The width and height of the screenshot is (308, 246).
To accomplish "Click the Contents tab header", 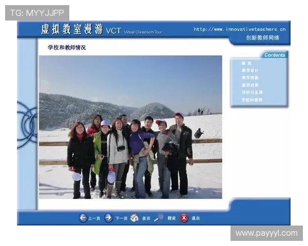I will click(275, 55).
